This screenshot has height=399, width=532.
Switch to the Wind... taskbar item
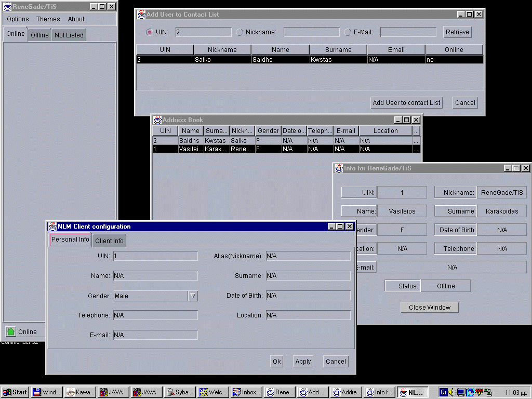point(47,392)
